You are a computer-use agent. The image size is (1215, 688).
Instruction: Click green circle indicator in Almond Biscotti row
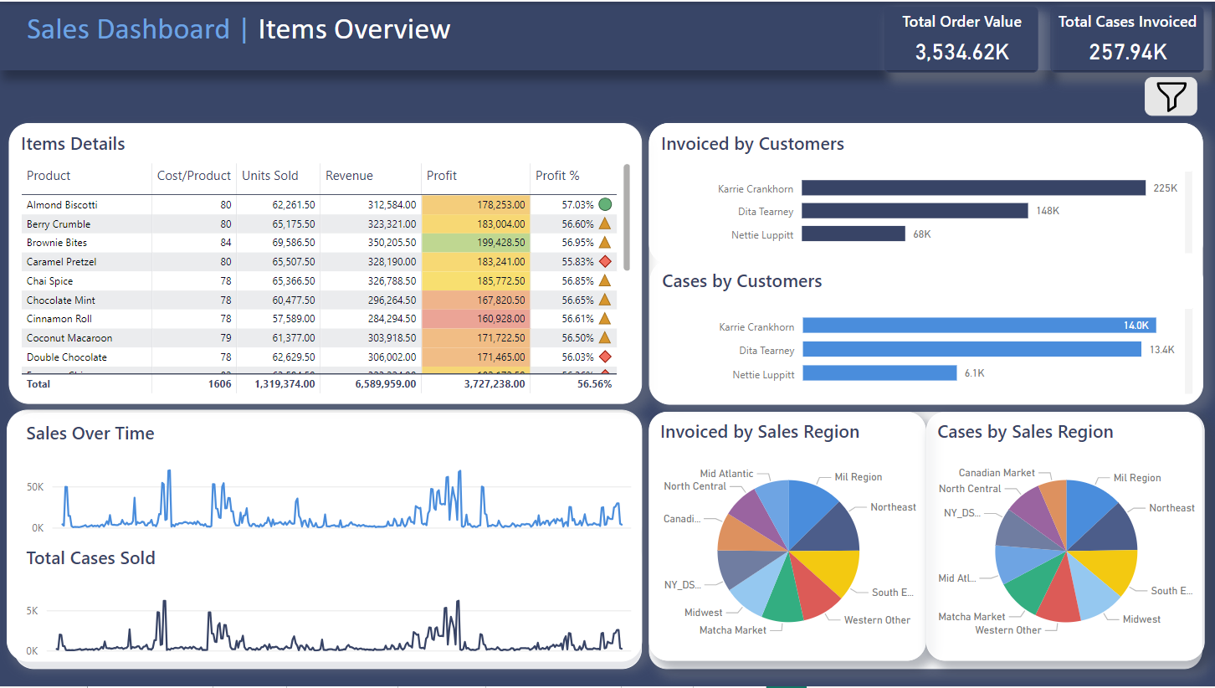pyautogui.click(x=605, y=204)
